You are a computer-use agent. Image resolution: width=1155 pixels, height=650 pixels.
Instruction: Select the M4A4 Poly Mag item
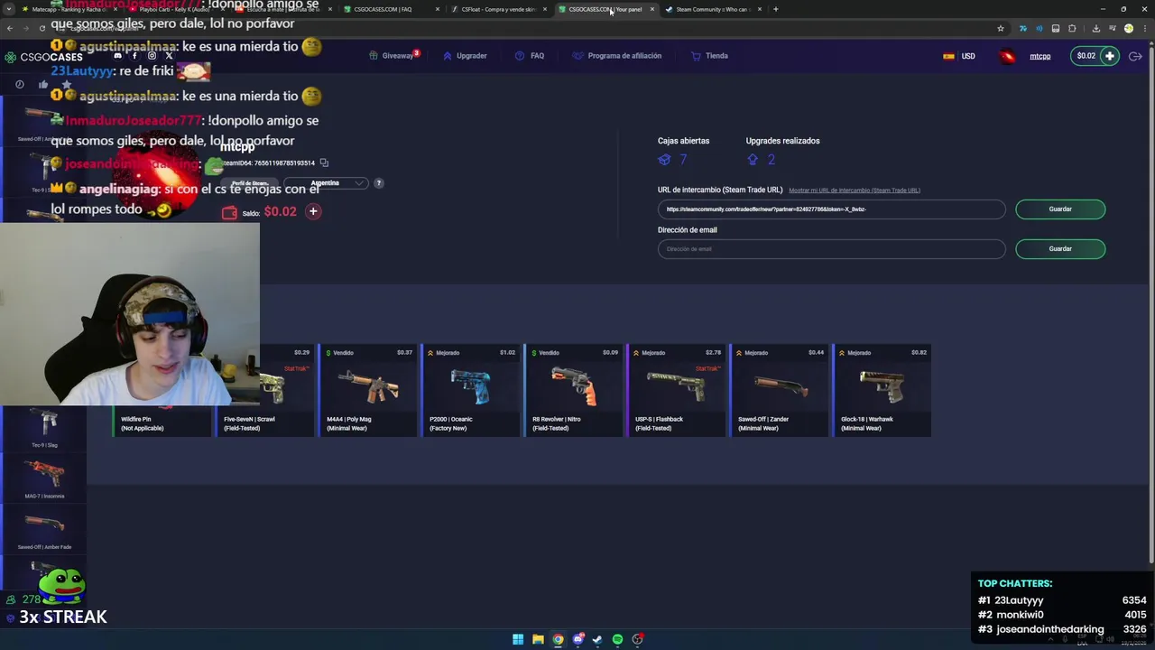[368, 390]
